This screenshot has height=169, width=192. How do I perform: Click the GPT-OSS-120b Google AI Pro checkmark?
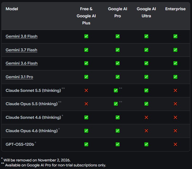(x=118, y=144)
